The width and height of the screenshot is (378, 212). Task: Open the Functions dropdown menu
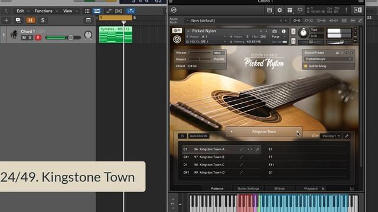pyautogui.click(x=46, y=11)
